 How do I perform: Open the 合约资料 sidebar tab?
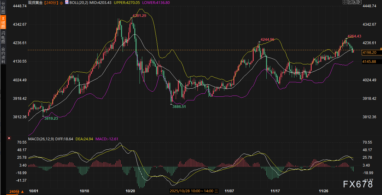(x=3, y=55)
